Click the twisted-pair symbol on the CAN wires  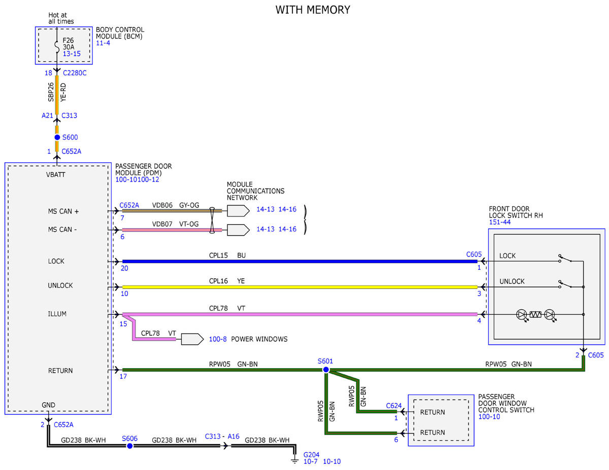212,221
